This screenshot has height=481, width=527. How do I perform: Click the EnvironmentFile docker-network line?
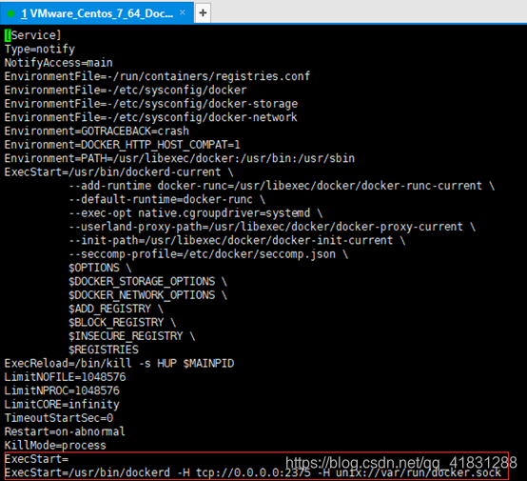point(151,117)
